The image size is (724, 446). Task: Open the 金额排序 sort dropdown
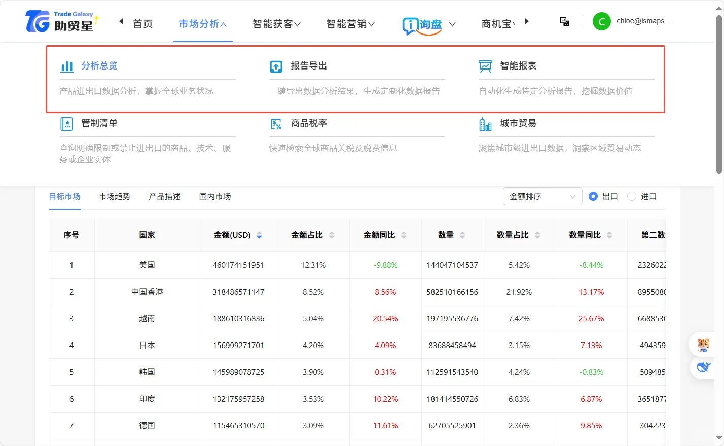[541, 196]
